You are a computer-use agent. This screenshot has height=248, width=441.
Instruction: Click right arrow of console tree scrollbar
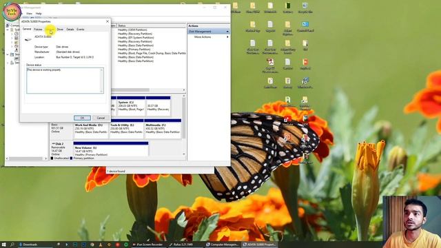[x=46, y=158]
